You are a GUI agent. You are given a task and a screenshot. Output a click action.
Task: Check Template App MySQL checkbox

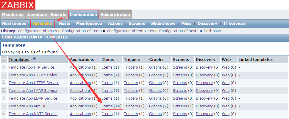click(3, 106)
